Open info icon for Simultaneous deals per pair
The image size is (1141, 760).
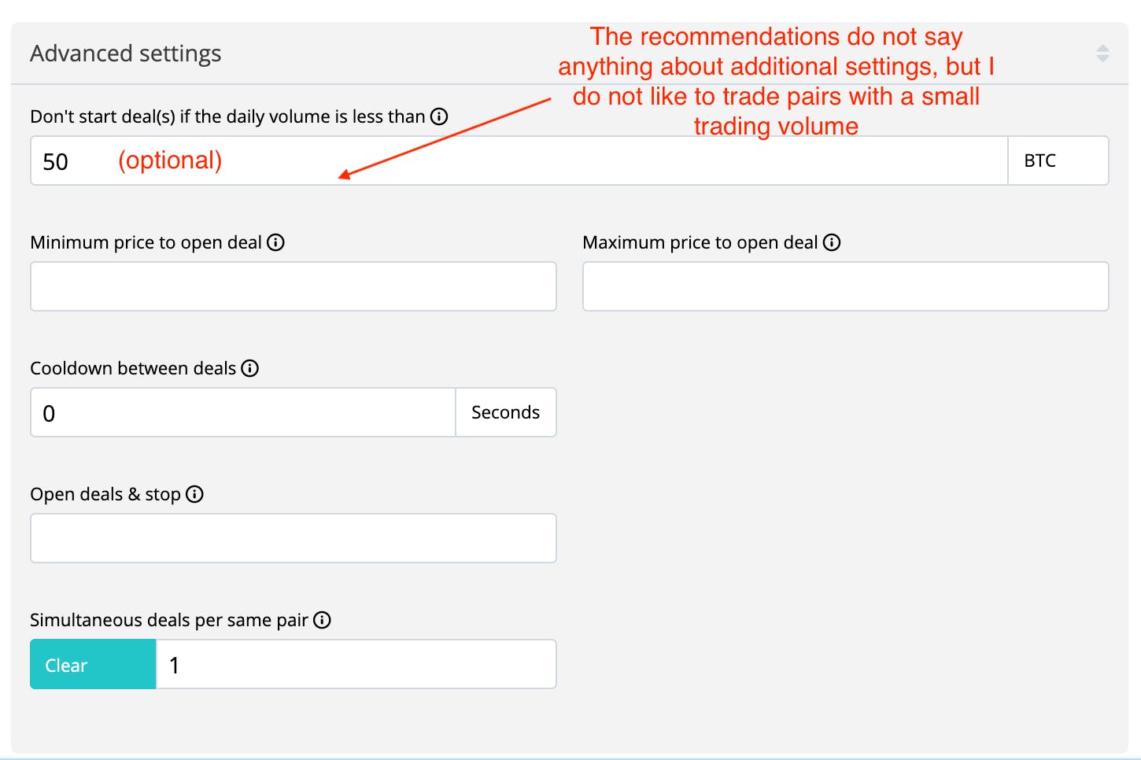[322, 620]
